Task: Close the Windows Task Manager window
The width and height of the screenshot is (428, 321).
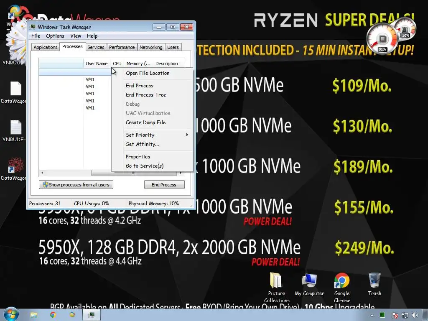Action: (x=186, y=27)
